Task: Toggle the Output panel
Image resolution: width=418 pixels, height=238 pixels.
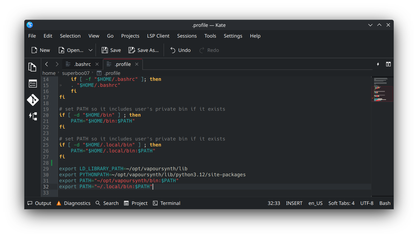Action: [39, 203]
